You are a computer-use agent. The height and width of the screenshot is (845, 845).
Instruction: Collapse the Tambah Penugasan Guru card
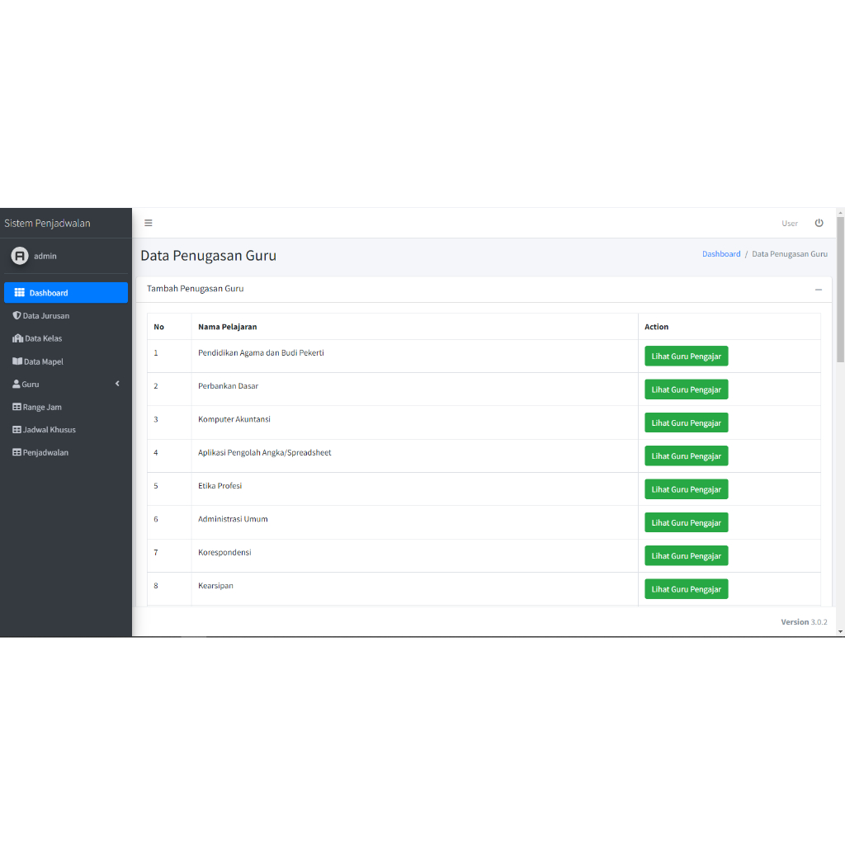click(818, 290)
